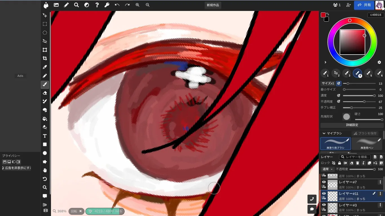Image resolution: width=385 pixels, height=216 pixels.
Task: Choose the Paint Bucket fill tool
Action: (x=45, y=119)
